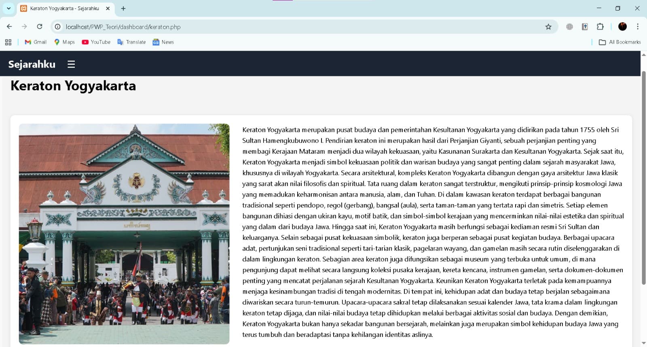Expand the tab search dropdown arrow
The width and height of the screenshot is (647, 347).
pyautogui.click(x=8, y=8)
